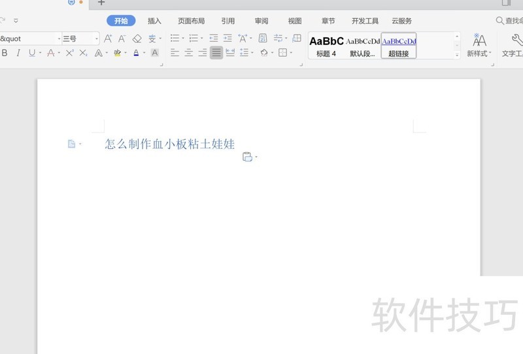
Task: Expand line spacing dropdown arrow
Action: (252, 53)
